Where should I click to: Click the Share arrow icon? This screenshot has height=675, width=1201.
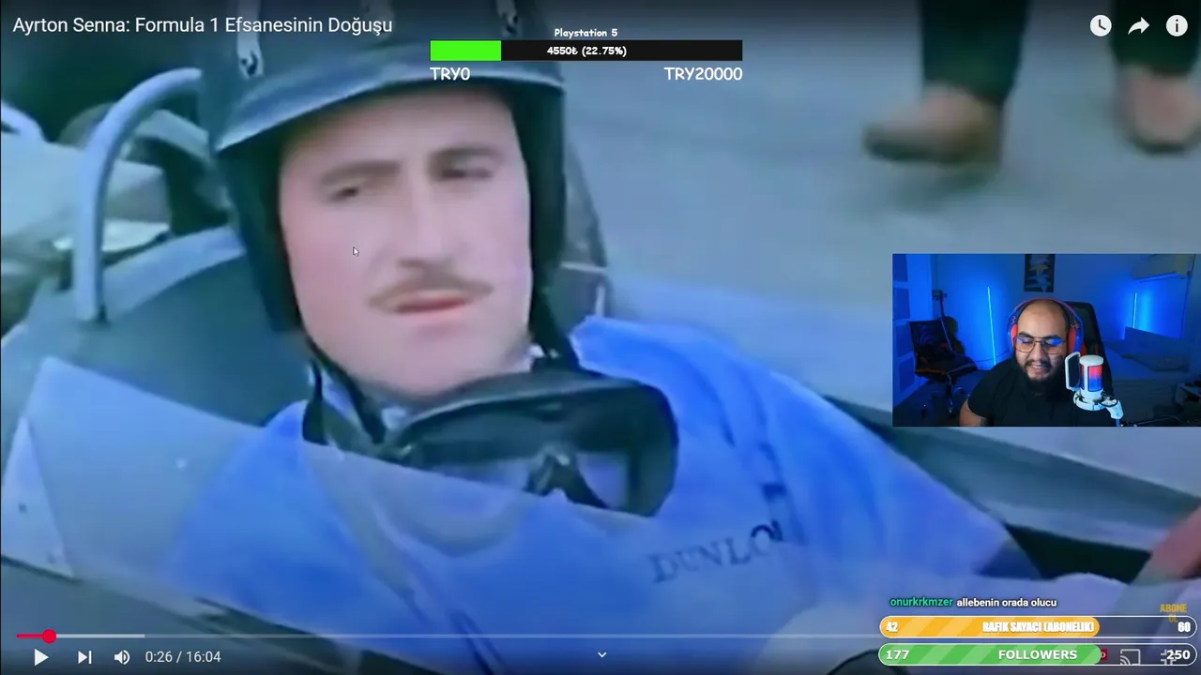coord(1138,26)
